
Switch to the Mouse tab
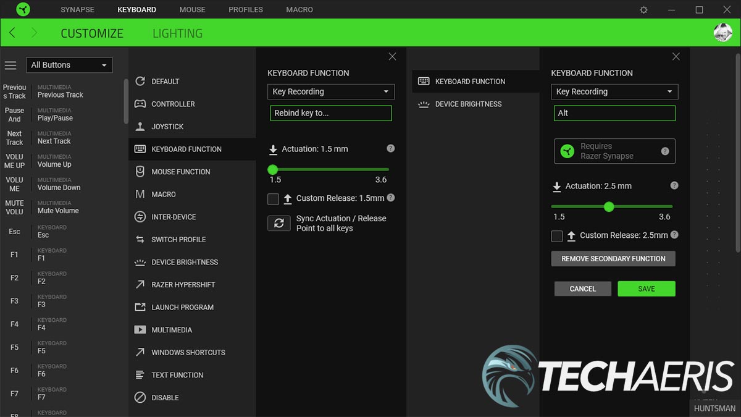coord(192,9)
